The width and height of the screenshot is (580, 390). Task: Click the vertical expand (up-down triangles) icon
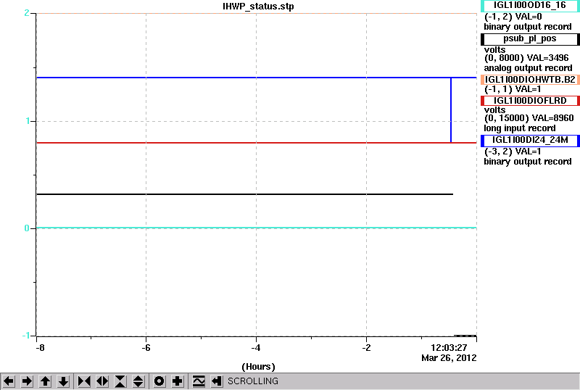[x=138, y=381]
